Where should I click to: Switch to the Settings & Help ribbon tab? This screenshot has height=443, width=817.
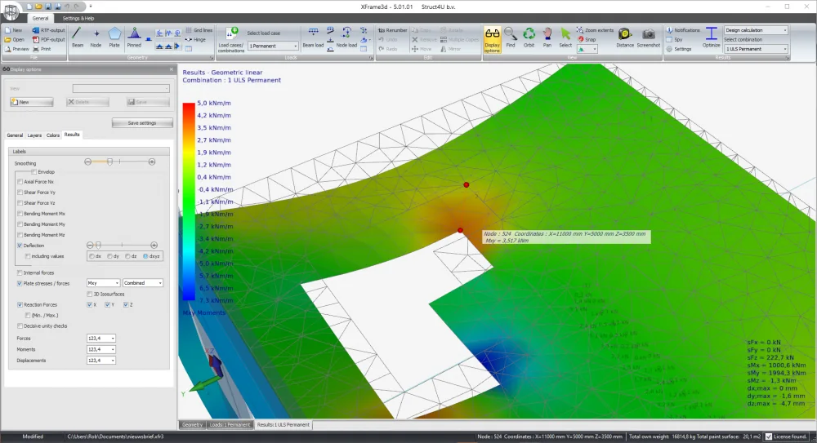78,18
